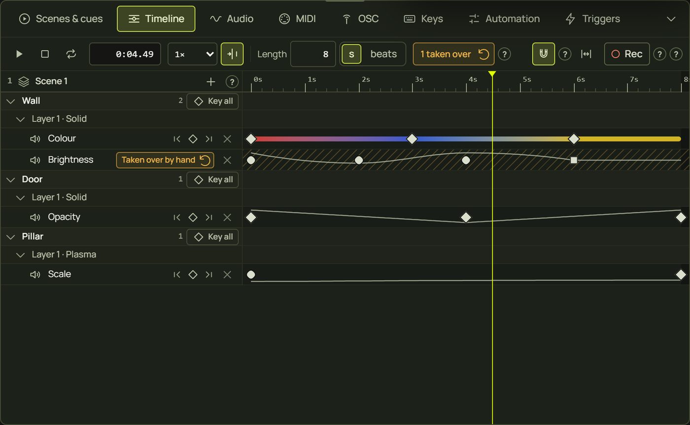The width and height of the screenshot is (690, 425).
Task: Mute the Scale track speaker icon
Action: pyautogui.click(x=35, y=274)
